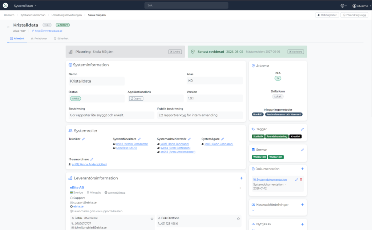Click the Öppna application link button
The image size is (372, 230).
click(136, 99)
